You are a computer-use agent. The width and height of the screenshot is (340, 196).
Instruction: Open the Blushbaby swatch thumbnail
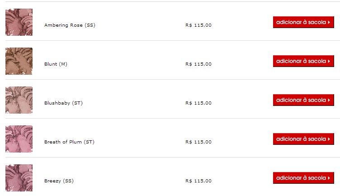(19, 100)
